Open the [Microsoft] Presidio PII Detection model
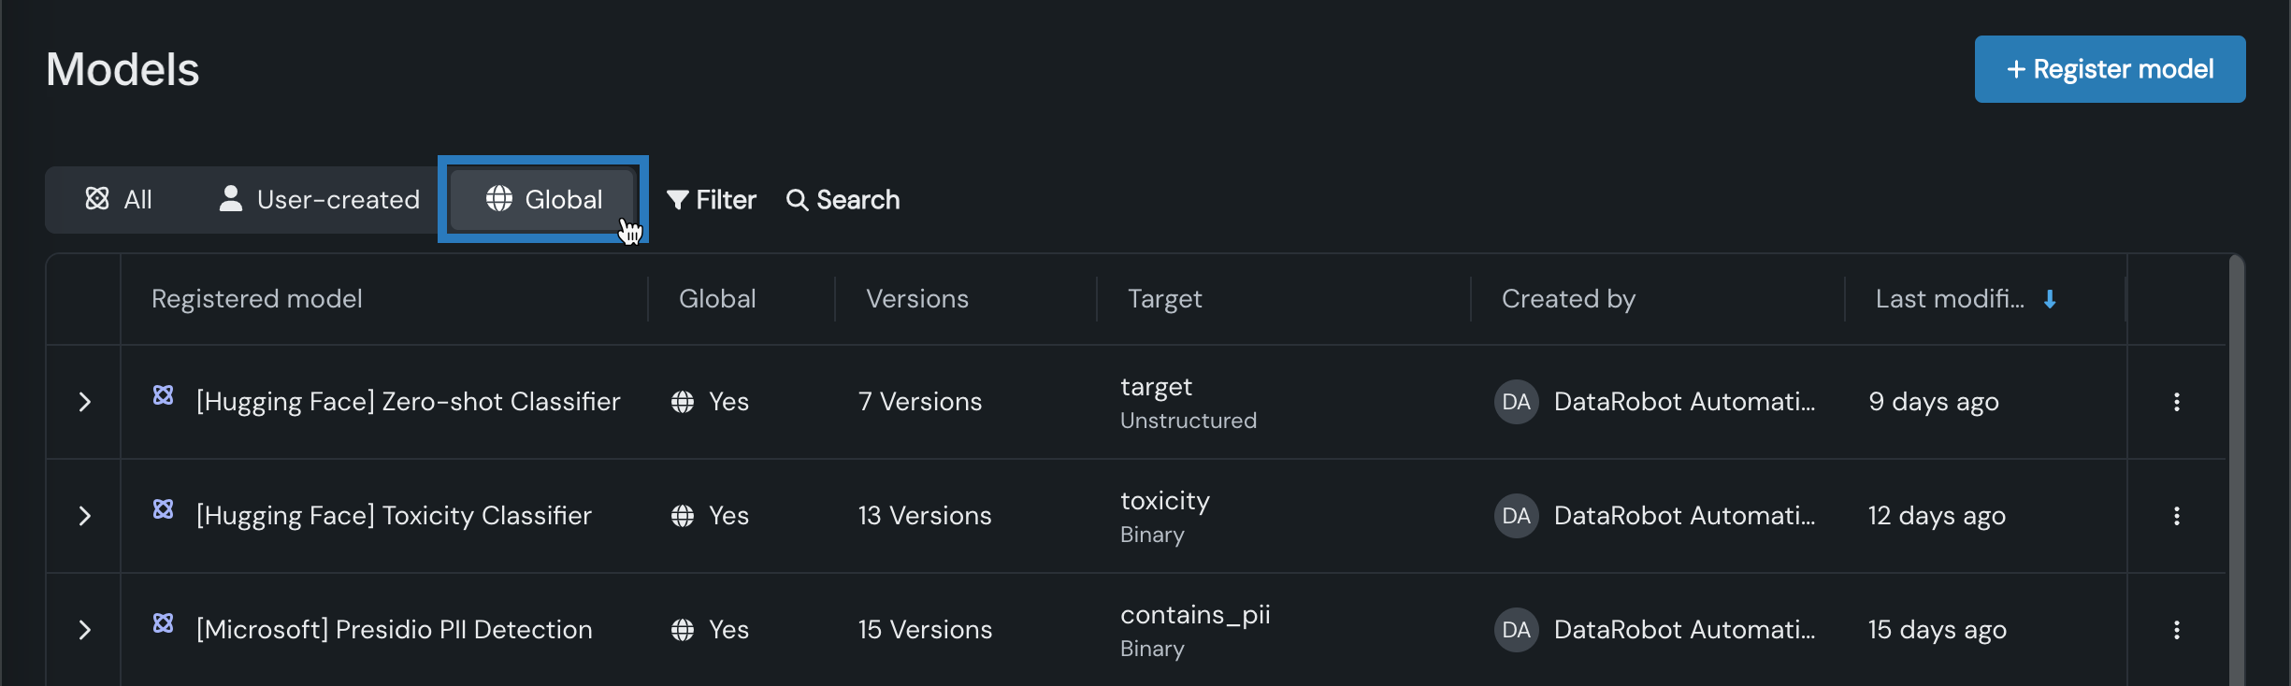2291x686 pixels. [x=394, y=630]
